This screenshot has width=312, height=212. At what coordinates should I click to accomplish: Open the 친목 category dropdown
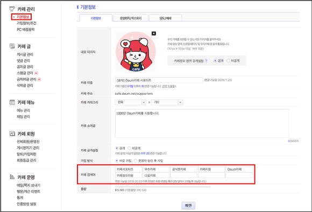click(x=131, y=102)
